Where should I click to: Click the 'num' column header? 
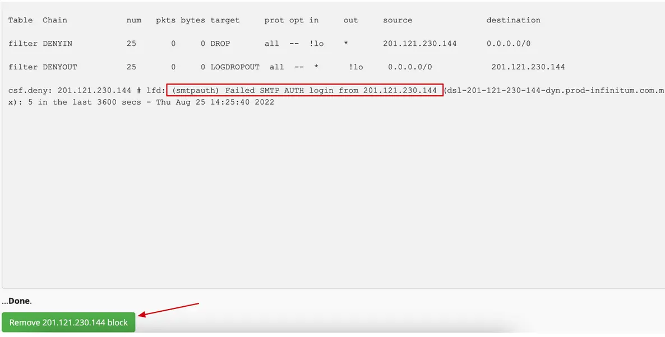tap(133, 20)
